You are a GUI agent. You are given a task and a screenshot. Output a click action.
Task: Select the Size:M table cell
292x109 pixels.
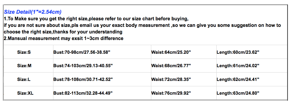pyautogui.click(x=29, y=66)
